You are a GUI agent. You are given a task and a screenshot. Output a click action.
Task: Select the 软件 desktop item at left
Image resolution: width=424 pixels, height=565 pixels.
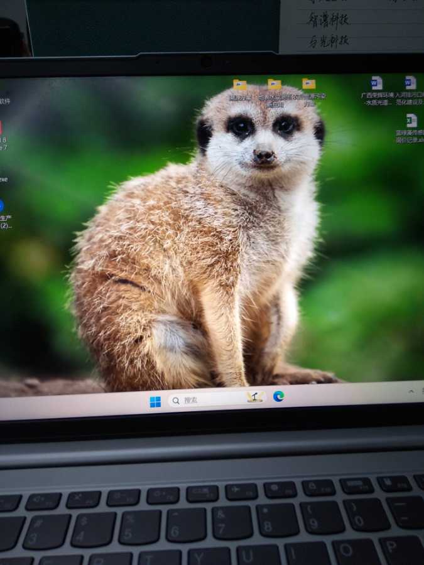point(4,100)
